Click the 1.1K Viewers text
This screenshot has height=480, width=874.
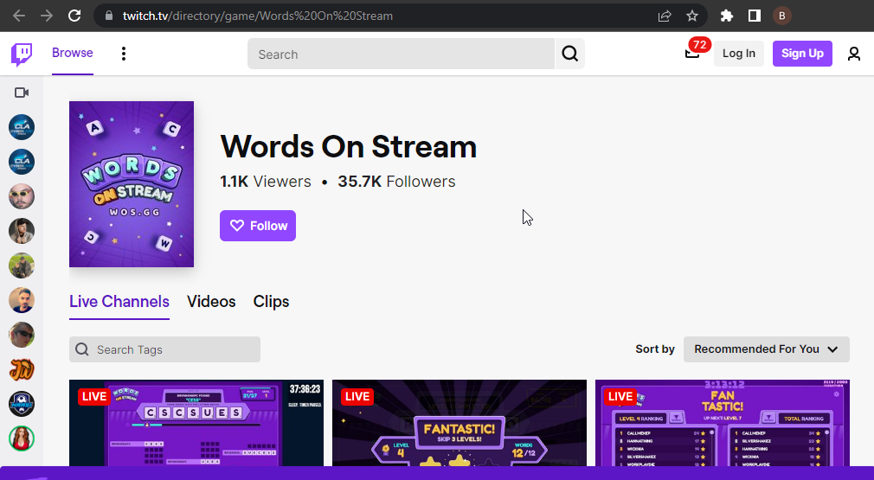(266, 182)
